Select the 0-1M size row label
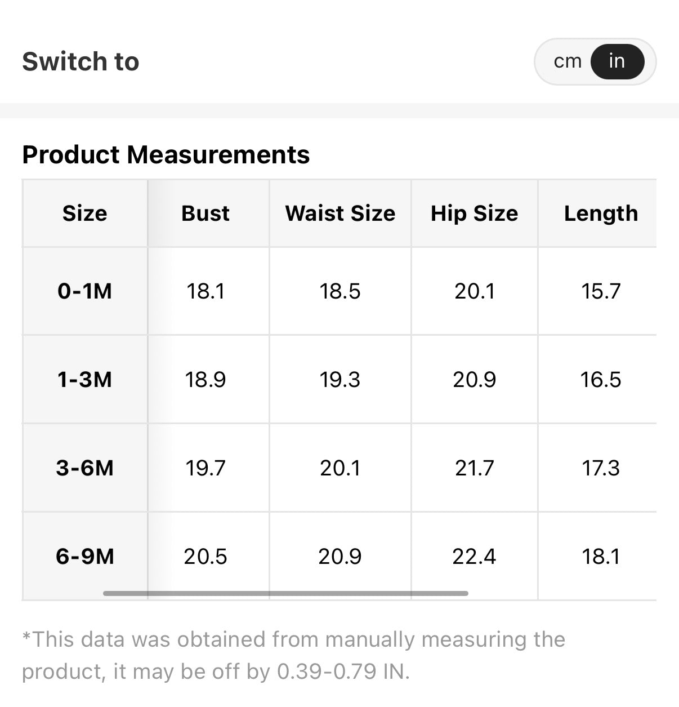Screen dimensions: 679x707 (x=84, y=291)
